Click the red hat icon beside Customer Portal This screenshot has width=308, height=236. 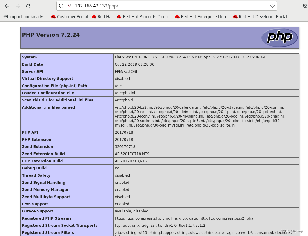[x=54, y=17]
